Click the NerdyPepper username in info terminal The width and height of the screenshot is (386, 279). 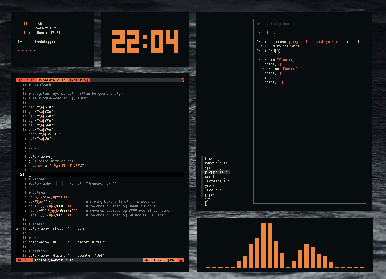pos(45,42)
